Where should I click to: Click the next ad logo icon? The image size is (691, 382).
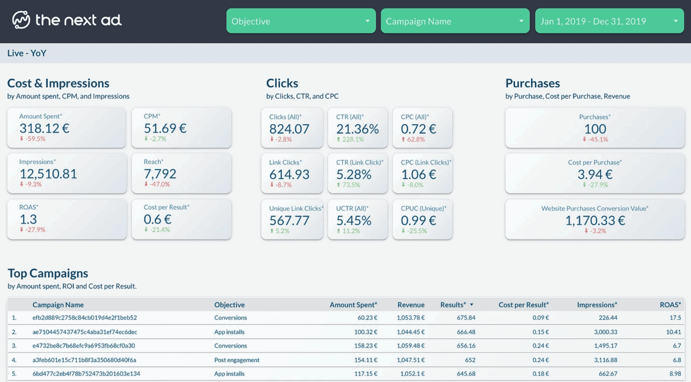tap(21, 20)
